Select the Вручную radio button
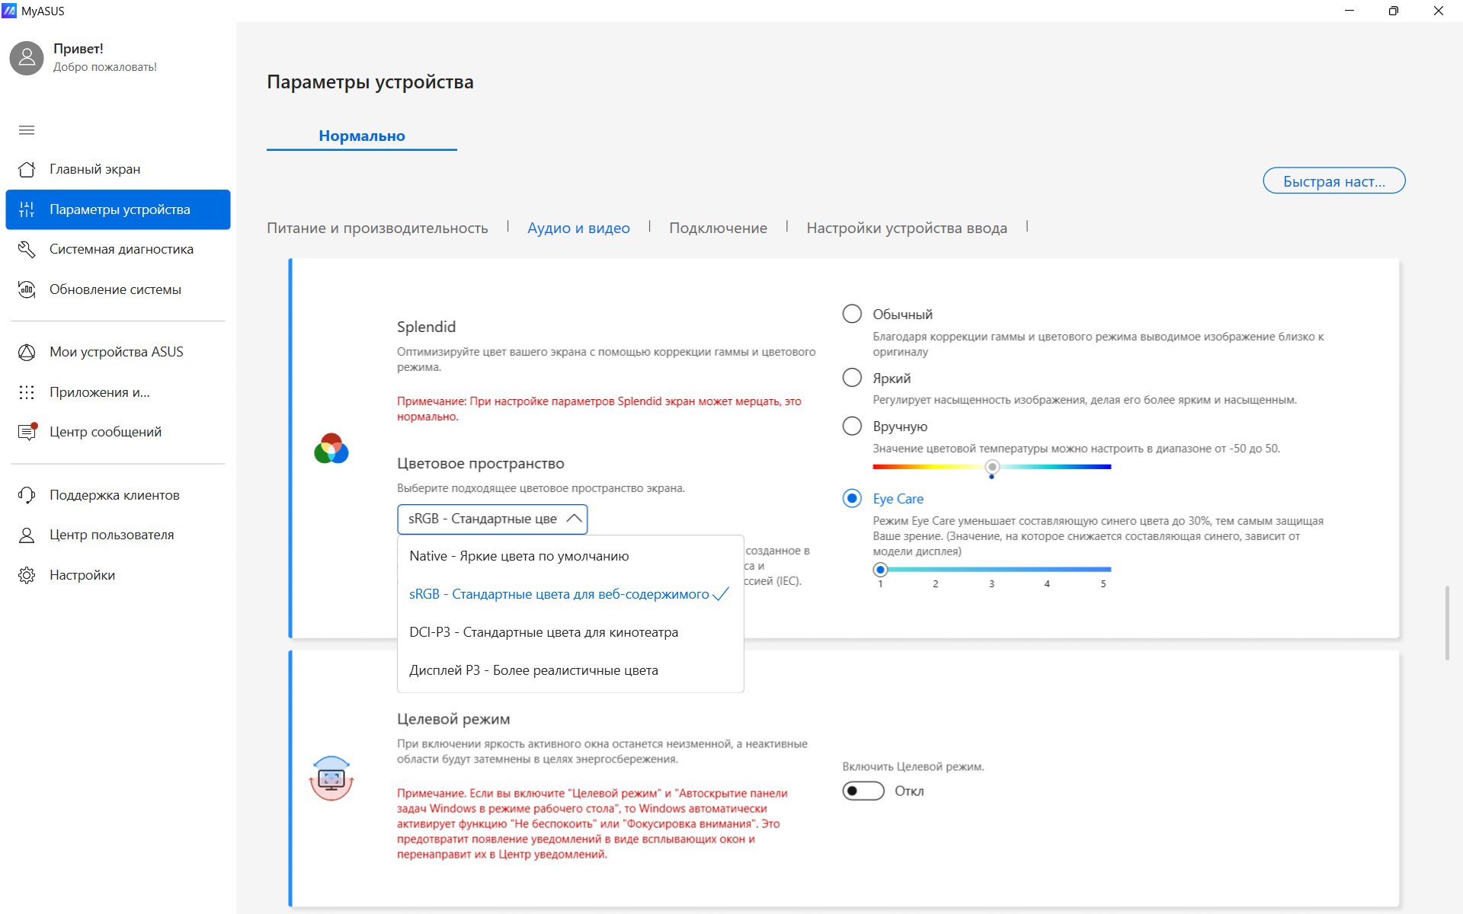This screenshot has height=914, width=1463. tap(852, 426)
